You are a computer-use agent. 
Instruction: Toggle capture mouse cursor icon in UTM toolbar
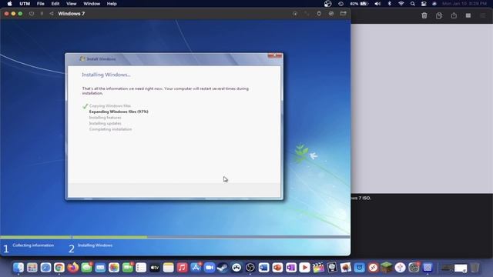[x=294, y=14]
